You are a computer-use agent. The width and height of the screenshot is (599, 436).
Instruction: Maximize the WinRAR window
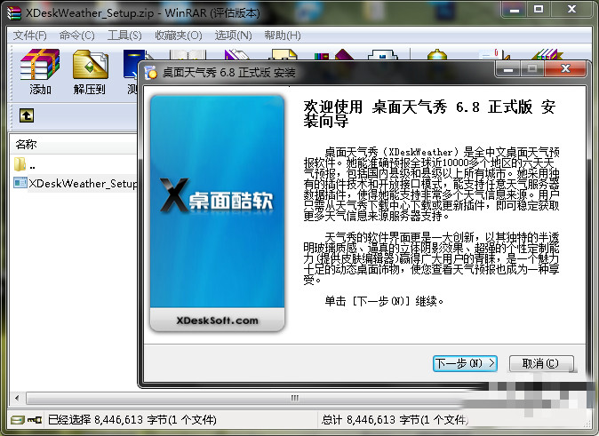(539, 9)
